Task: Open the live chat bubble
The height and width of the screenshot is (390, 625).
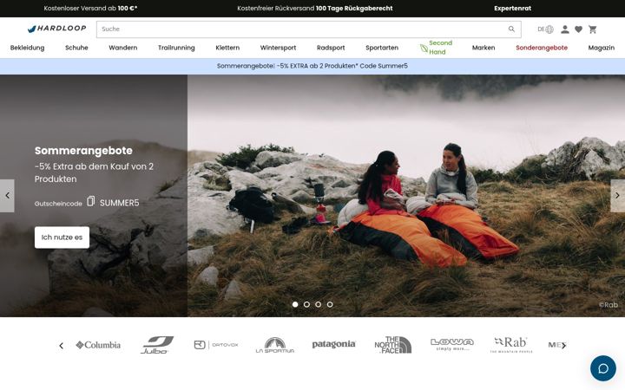Action: tap(602, 368)
